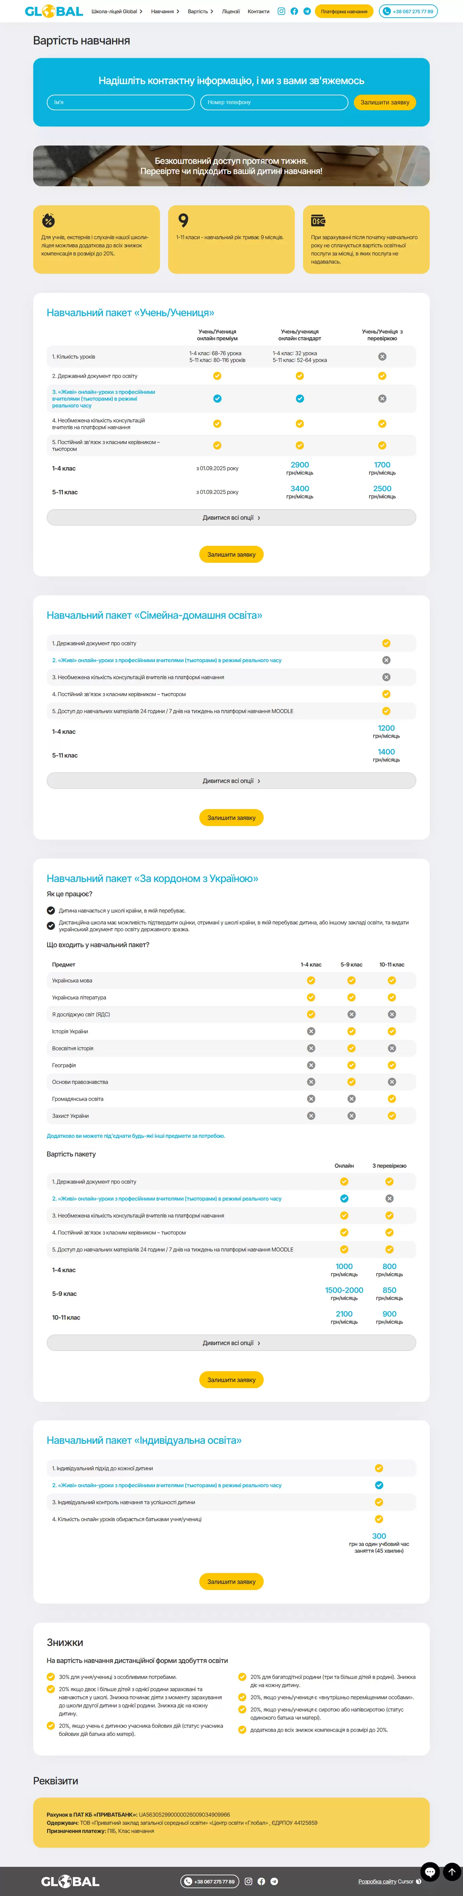The width and height of the screenshot is (463, 1896).
Task: Click the Платформа навчання button
Action: point(344,12)
